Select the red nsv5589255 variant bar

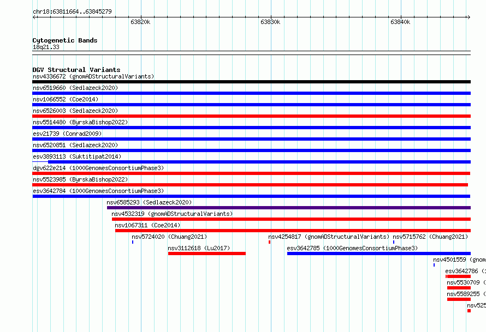459,299
